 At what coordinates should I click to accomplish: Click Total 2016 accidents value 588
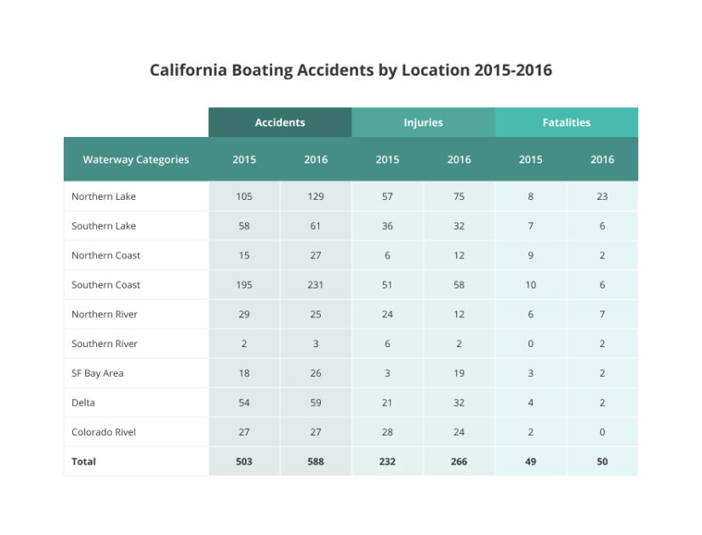click(316, 462)
